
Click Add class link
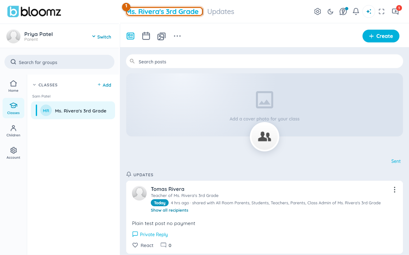104,85
